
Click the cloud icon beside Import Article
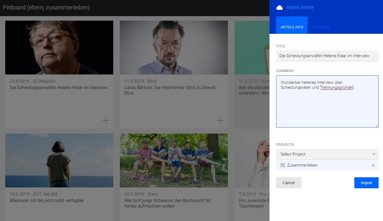(x=279, y=7)
